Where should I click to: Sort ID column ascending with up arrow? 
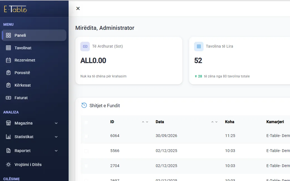(x=143, y=122)
